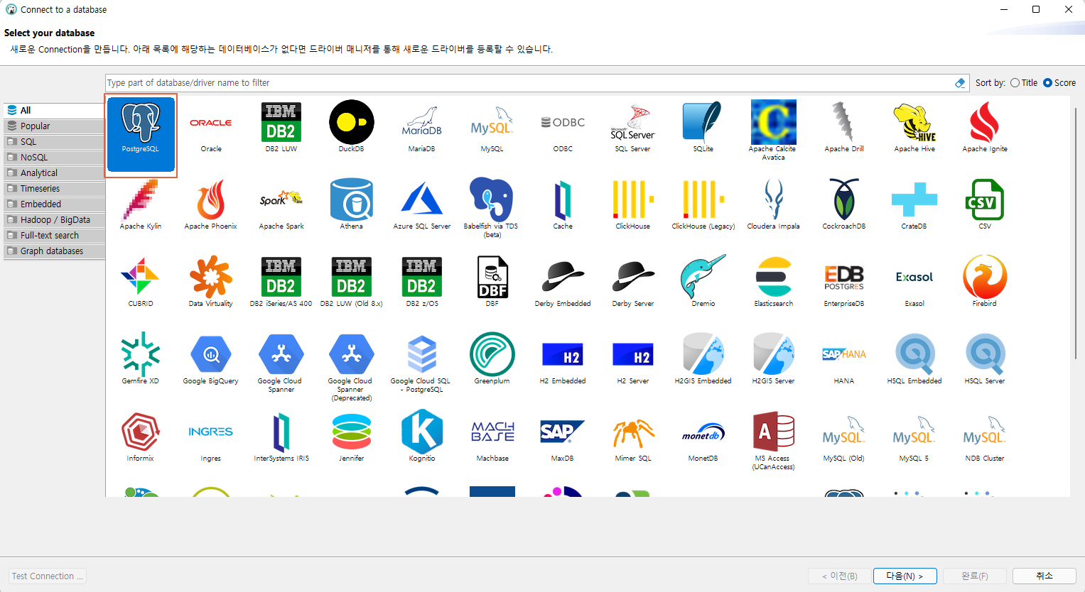This screenshot has height=592, width=1085.
Task: Cancel with the 취소 button
Action: tap(1044, 576)
